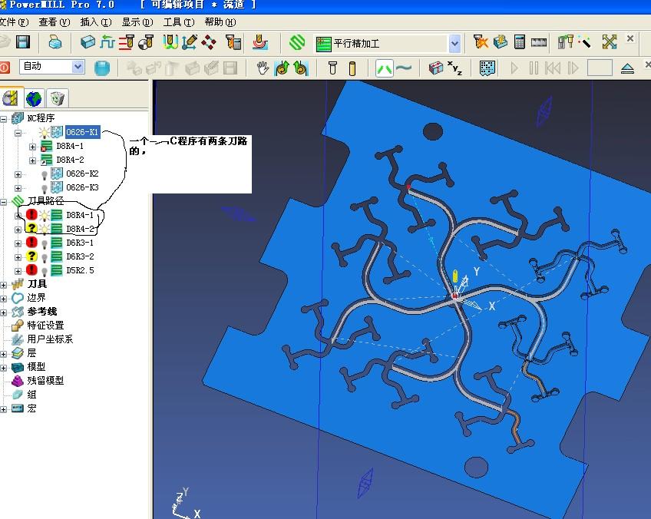Toggle green arrows leads display
The height and width of the screenshot is (519, 651).
pyautogui.click(x=384, y=68)
